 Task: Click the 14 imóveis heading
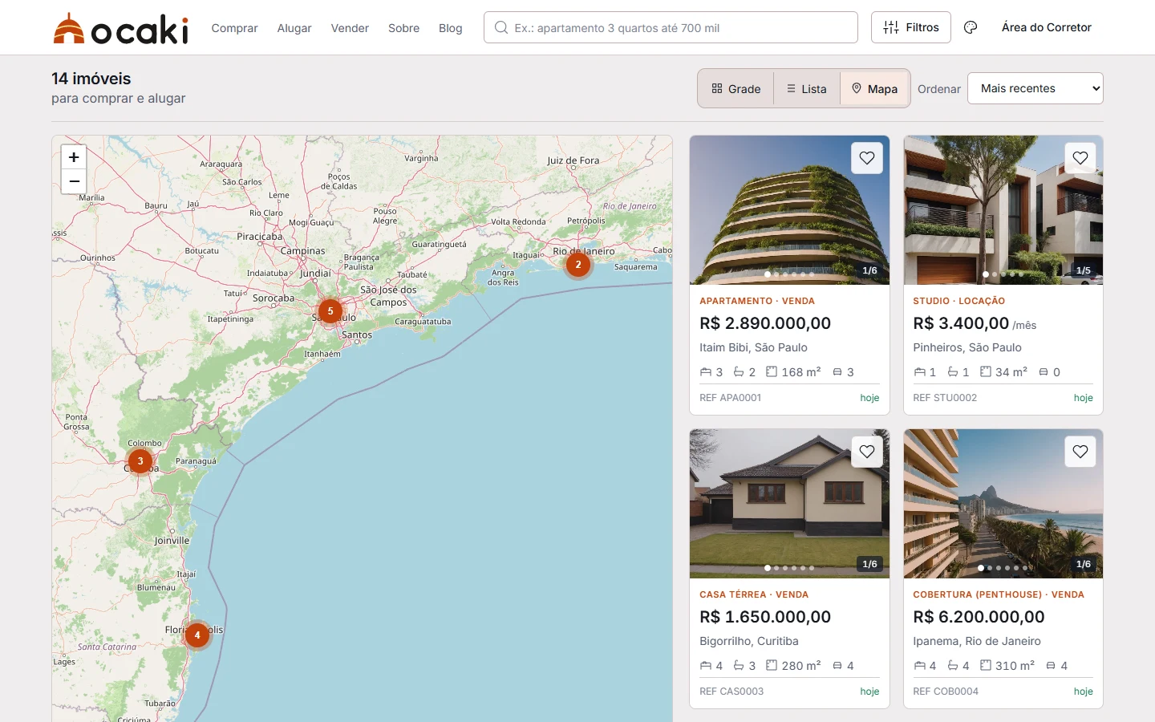pos(91,79)
